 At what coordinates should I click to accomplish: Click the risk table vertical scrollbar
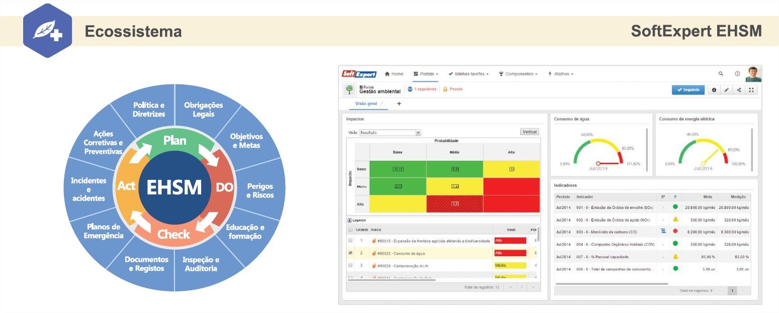[x=539, y=235]
